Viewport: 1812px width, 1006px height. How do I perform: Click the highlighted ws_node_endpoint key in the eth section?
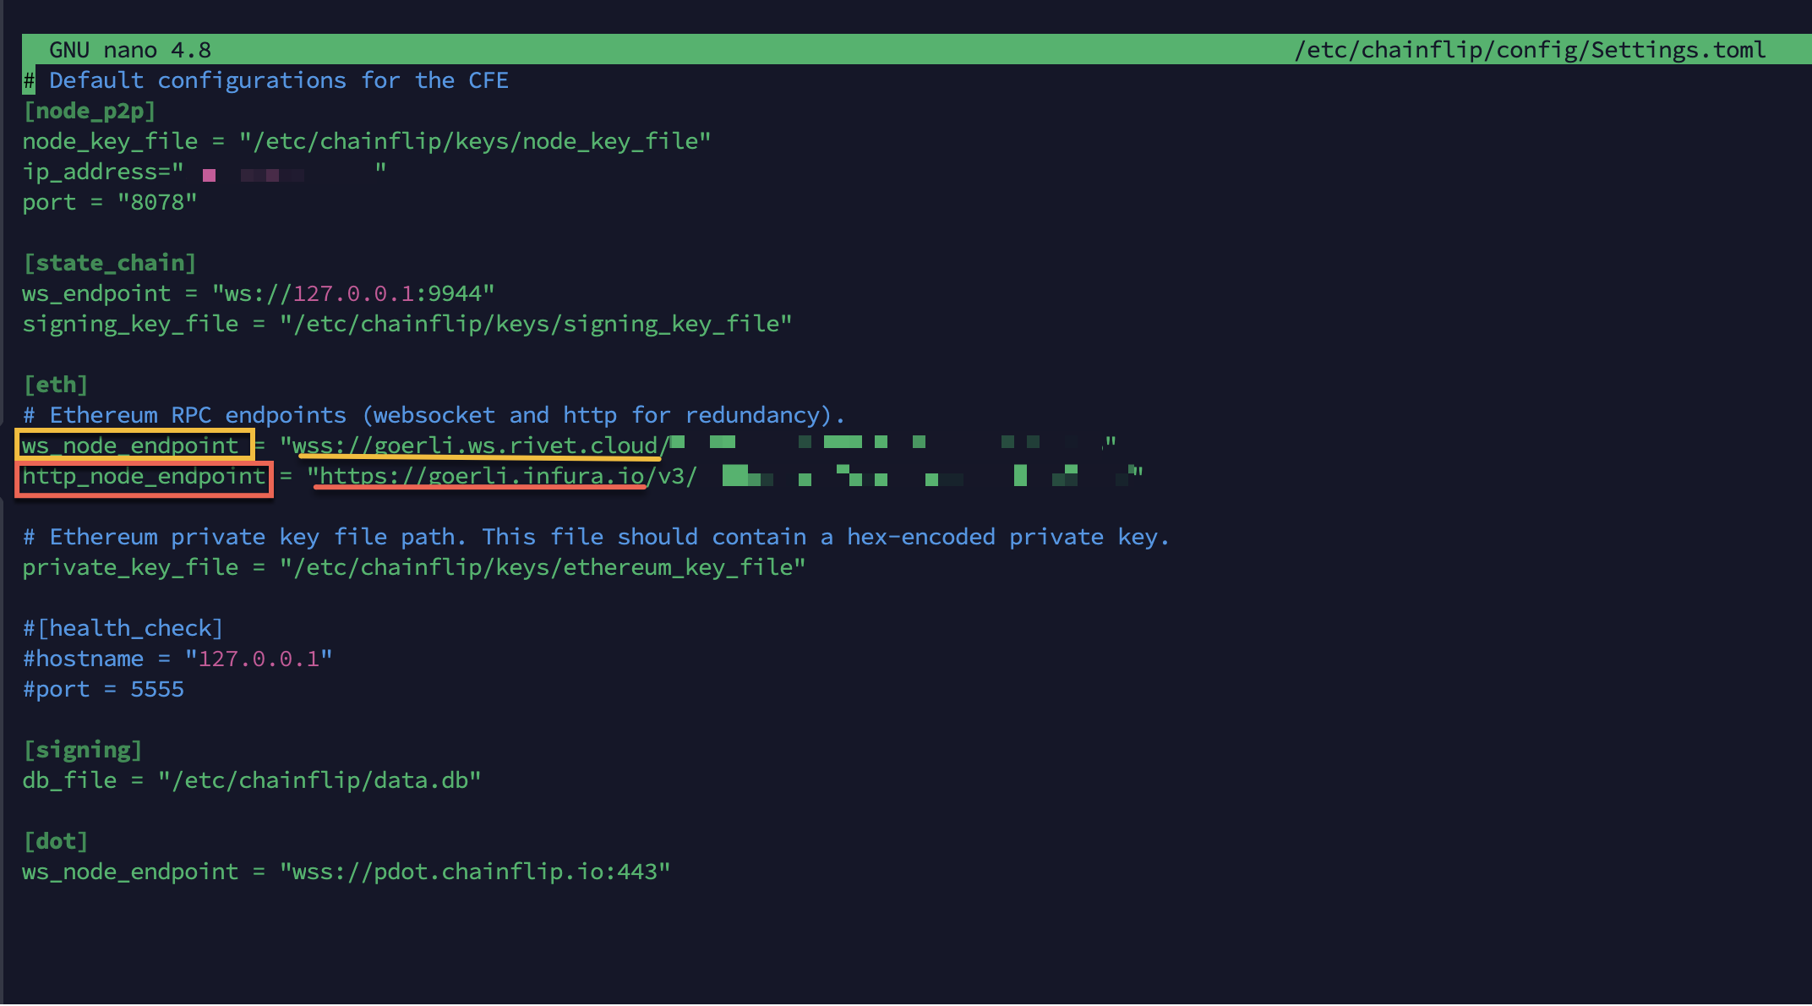click(x=132, y=446)
